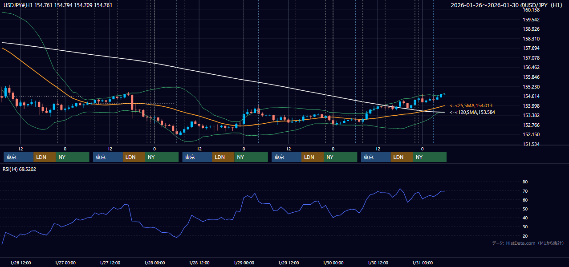
Task: Click the 1/26 12:00 time label
Action: pyautogui.click(x=20, y=263)
